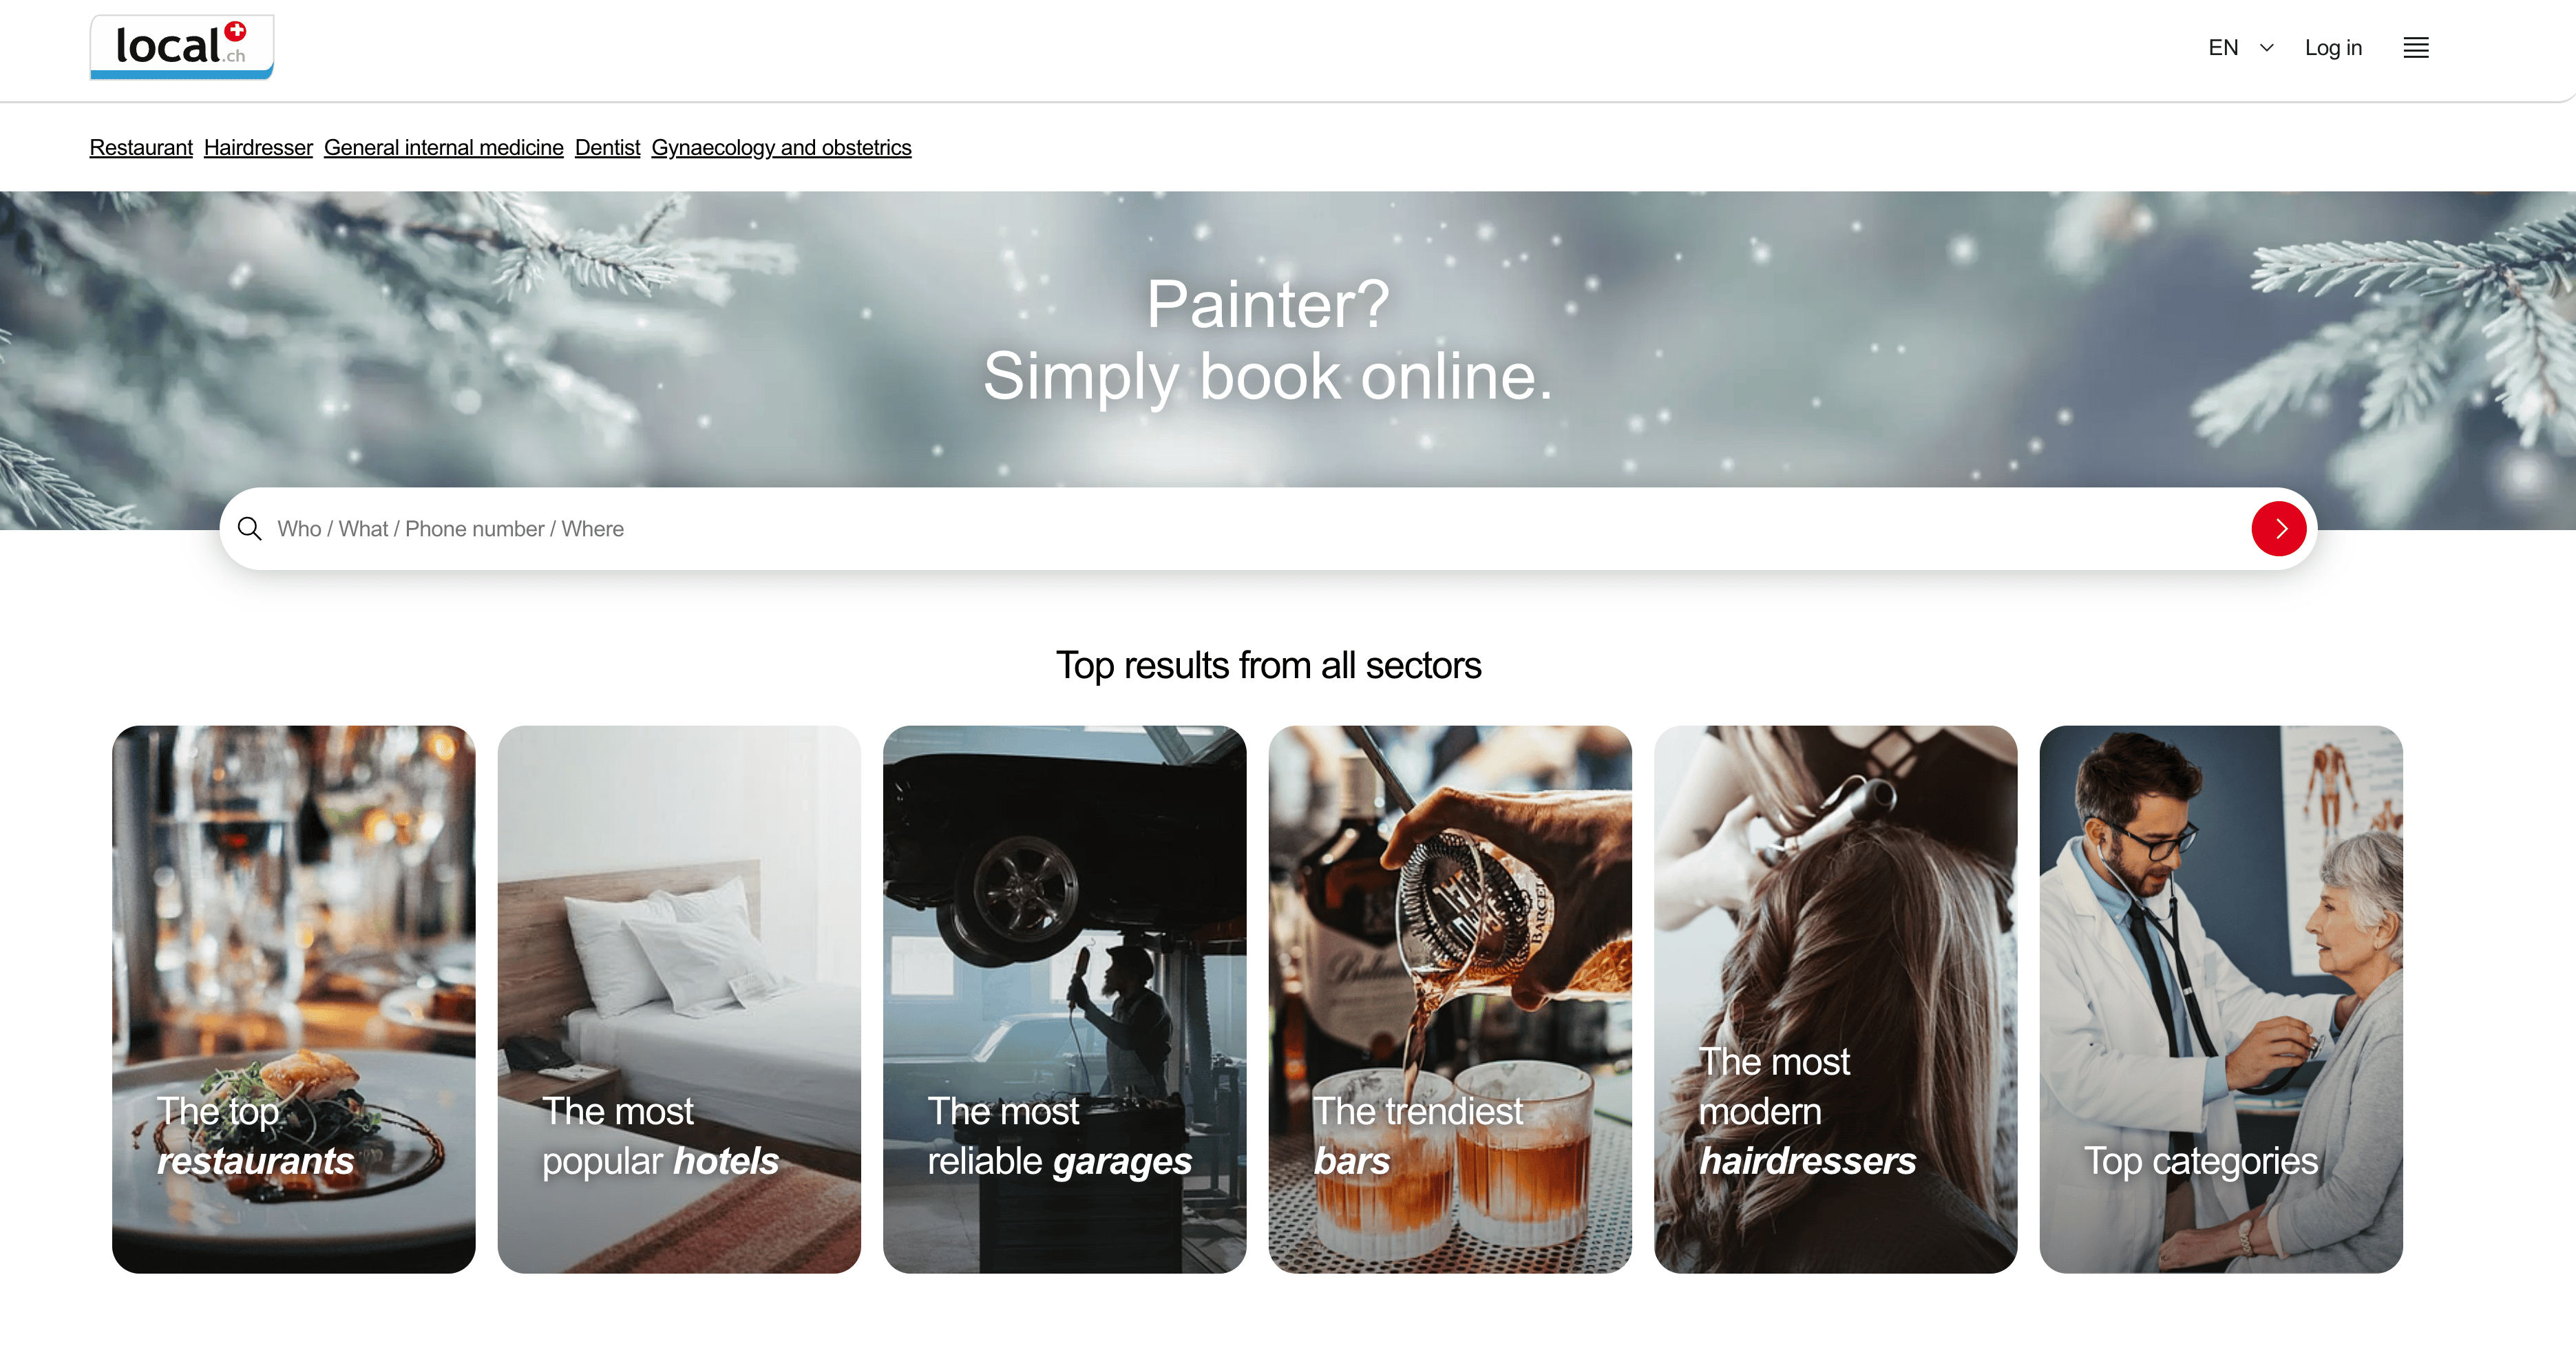The height and width of the screenshot is (1359, 2576).
Task: Open the most popular hotels card
Action: (679, 998)
